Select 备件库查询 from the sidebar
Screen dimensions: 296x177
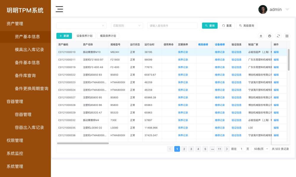[x=25, y=76]
